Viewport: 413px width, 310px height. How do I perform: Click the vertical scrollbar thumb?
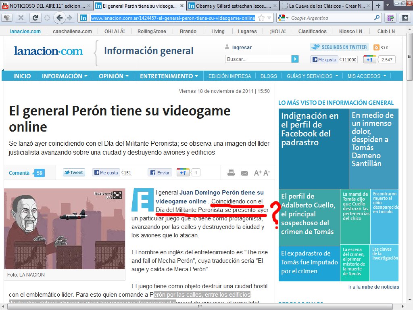(410, 56)
